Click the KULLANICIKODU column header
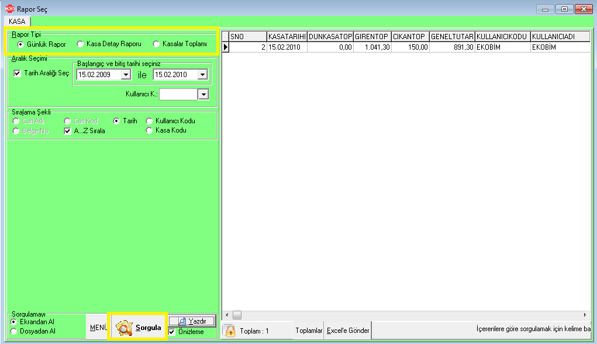 (503, 36)
